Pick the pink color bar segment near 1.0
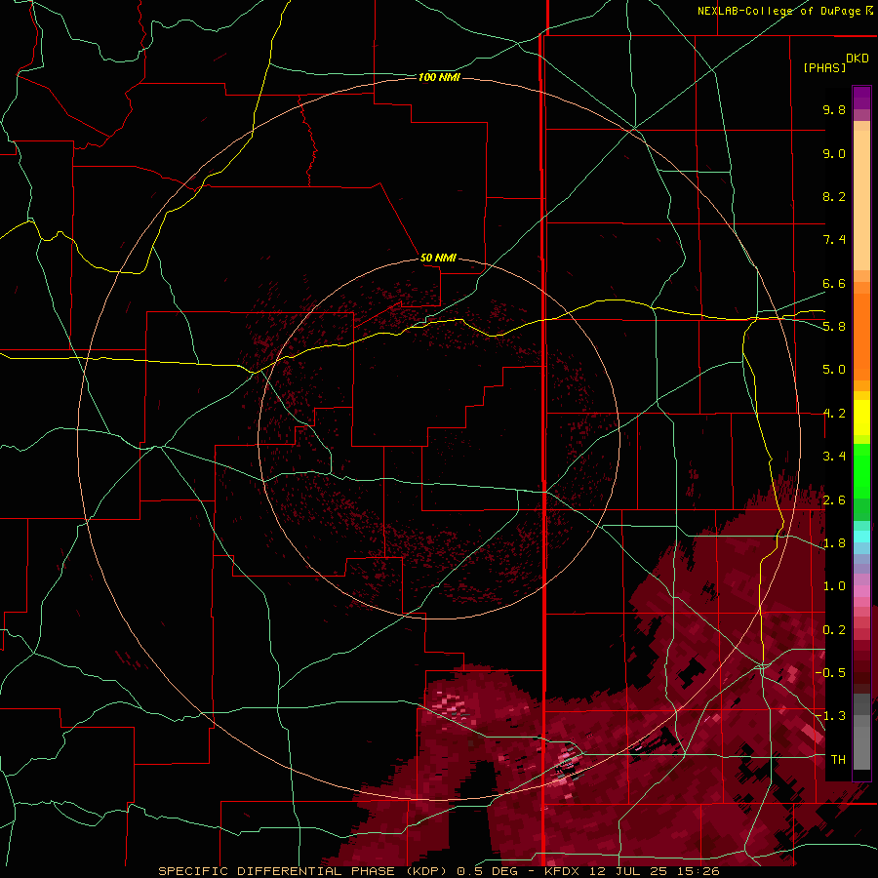878x878 pixels. (861, 591)
